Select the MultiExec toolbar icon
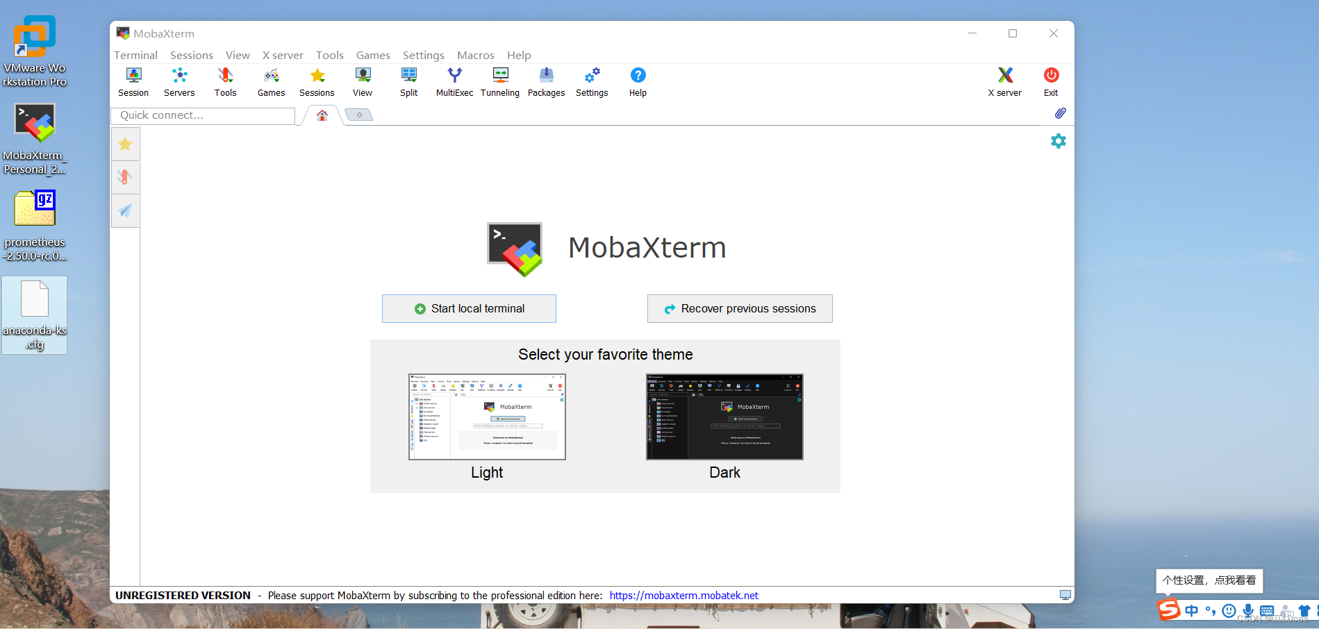1319x629 pixels. tap(454, 82)
